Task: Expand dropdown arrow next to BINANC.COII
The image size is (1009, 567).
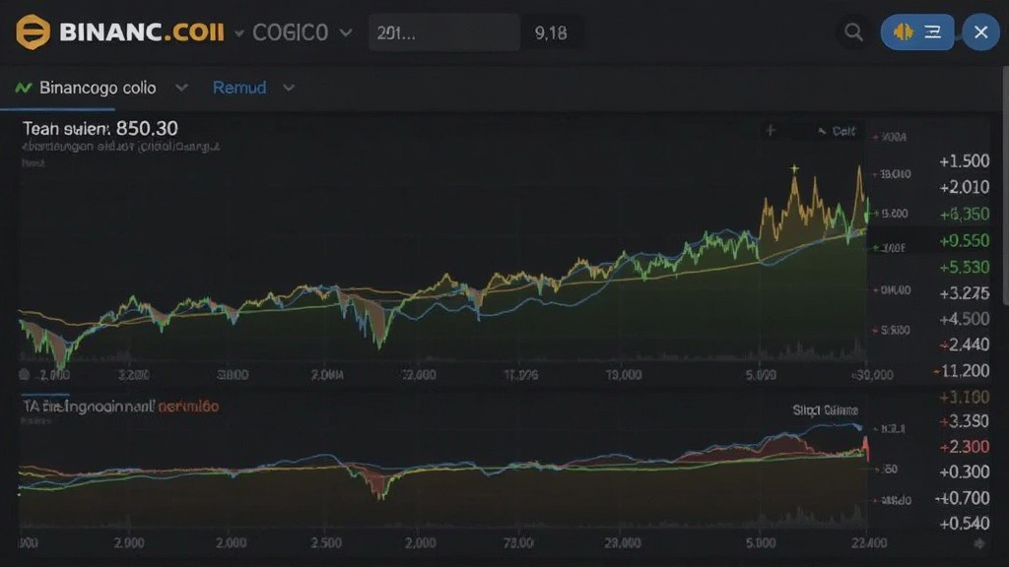Action: tap(238, 32)
